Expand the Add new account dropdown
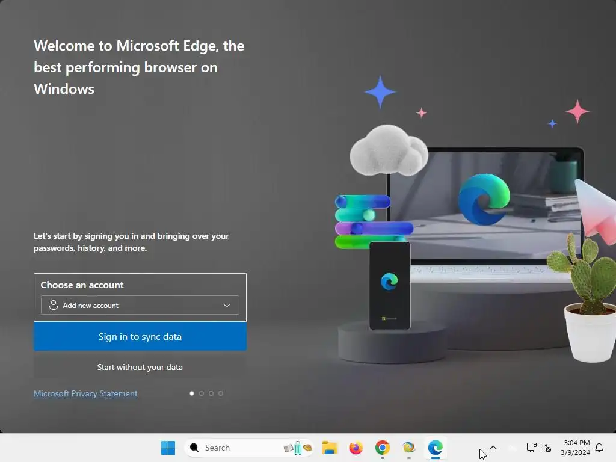This screenshot has width=616, height=462. coord(140,305)
